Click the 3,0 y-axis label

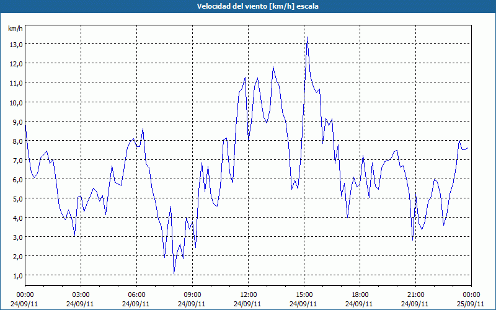[x=17, y=237]
